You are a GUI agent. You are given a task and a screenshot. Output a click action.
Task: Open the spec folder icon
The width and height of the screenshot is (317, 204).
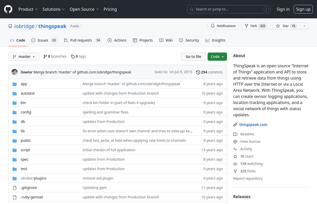pyautogui.click(x=15, y=159)
